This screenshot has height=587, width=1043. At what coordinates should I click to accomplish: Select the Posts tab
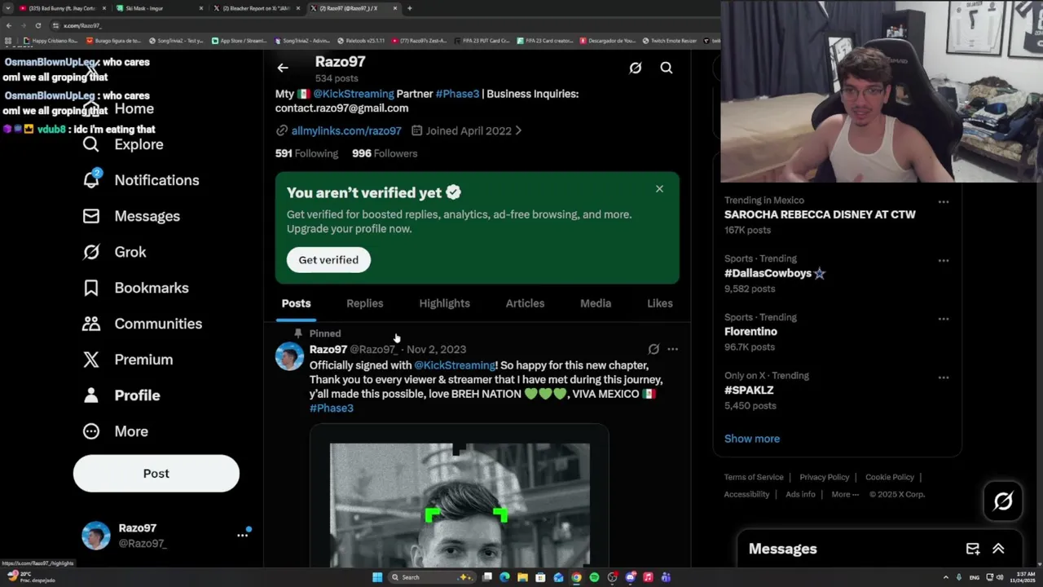296,303
